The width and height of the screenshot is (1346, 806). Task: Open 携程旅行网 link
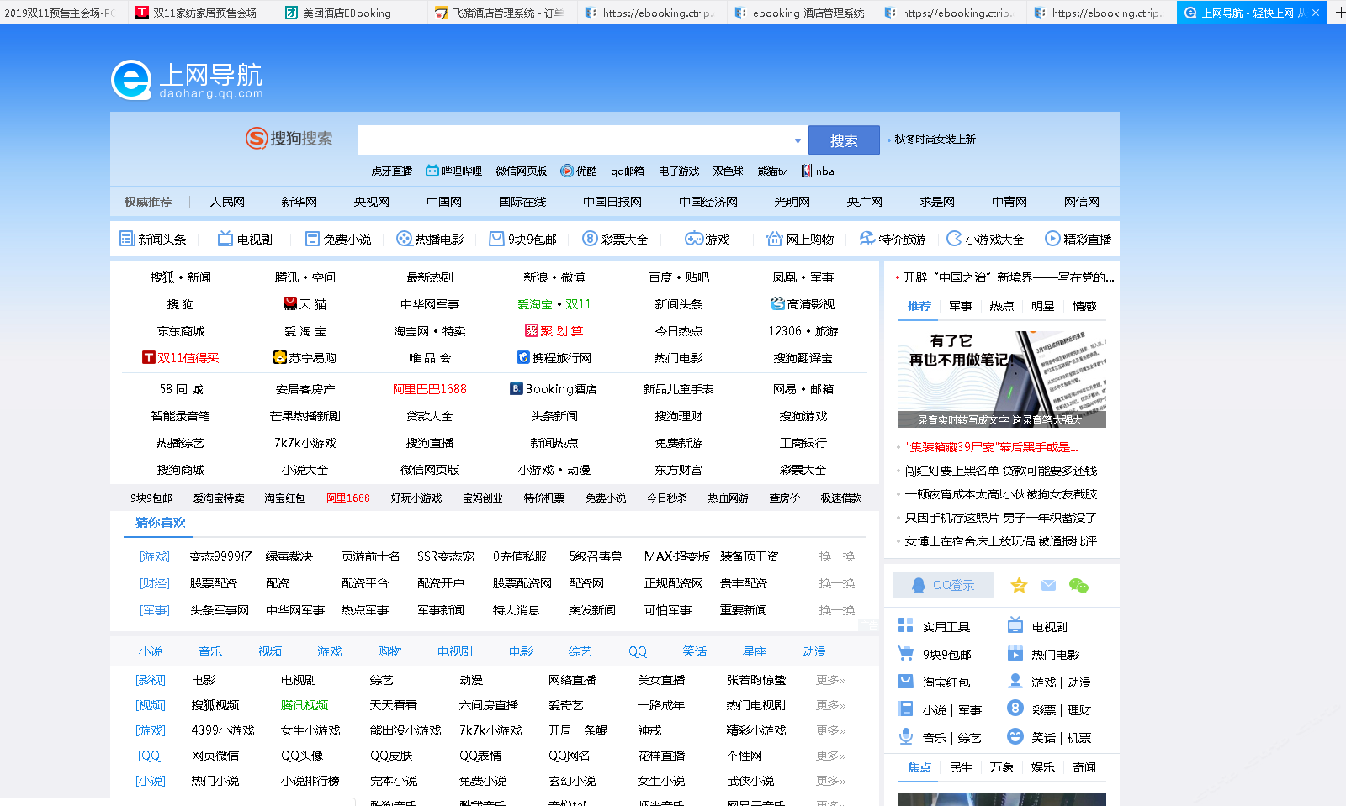(554, 358)
